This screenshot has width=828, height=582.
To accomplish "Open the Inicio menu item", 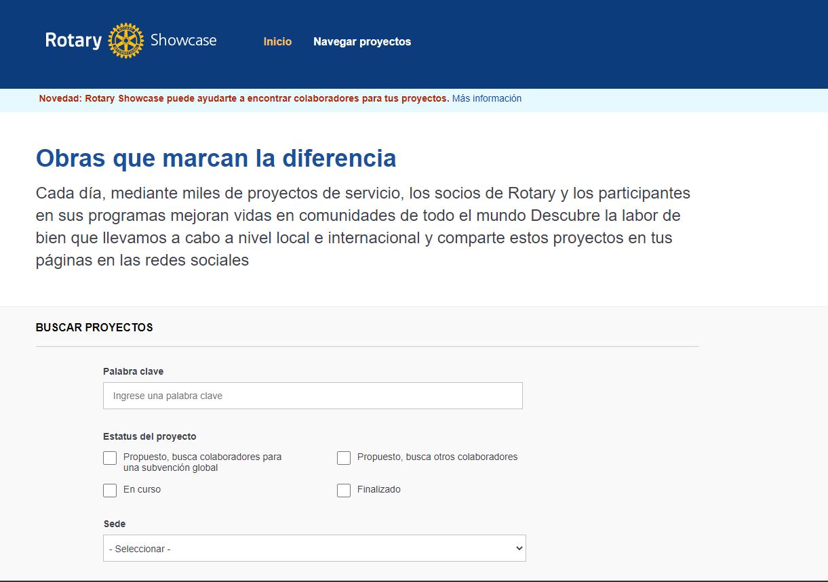I will pos(277,41).
